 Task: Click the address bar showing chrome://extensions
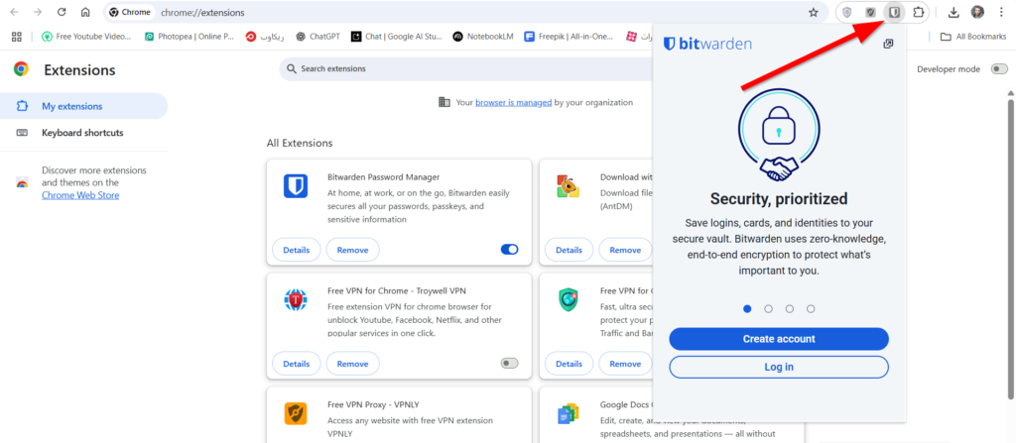click(466, 12)
